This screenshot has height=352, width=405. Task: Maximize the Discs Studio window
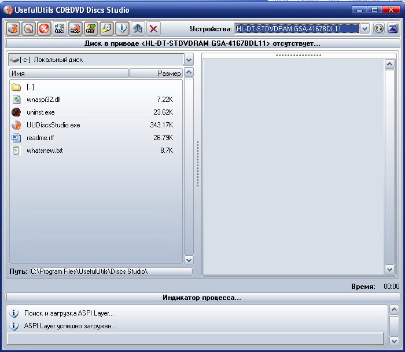click(x=374, y=10)
